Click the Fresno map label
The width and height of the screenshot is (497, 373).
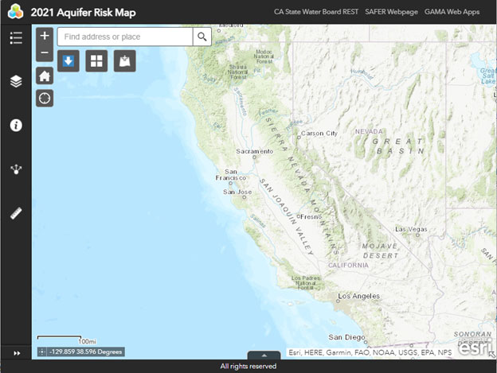click(x=311, y=216)
